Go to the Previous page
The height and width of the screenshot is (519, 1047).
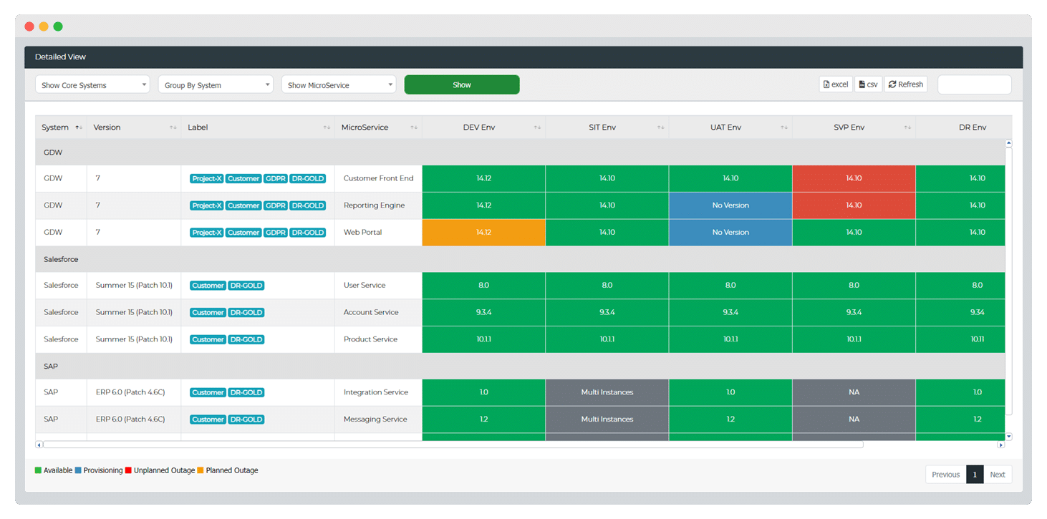coord(945,475)
